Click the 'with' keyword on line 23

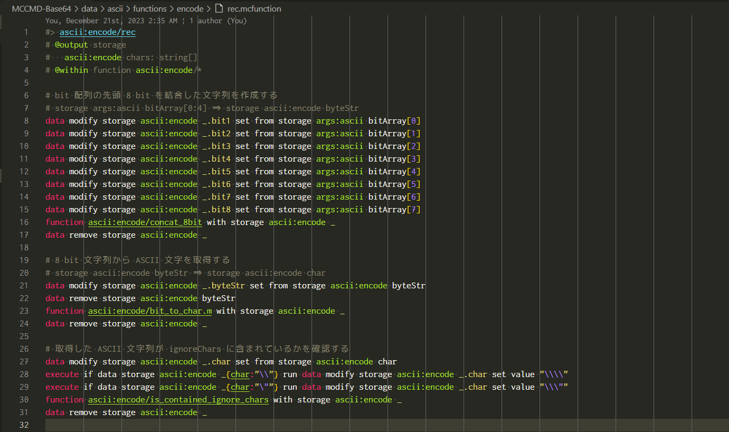pyautogui.click(x=226, y=311)
